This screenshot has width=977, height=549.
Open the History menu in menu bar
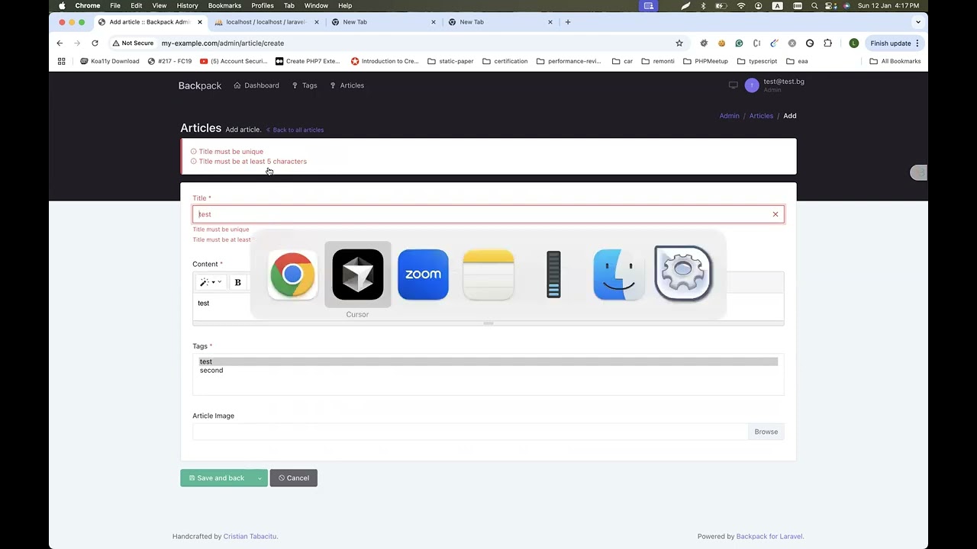coord(187,5)
